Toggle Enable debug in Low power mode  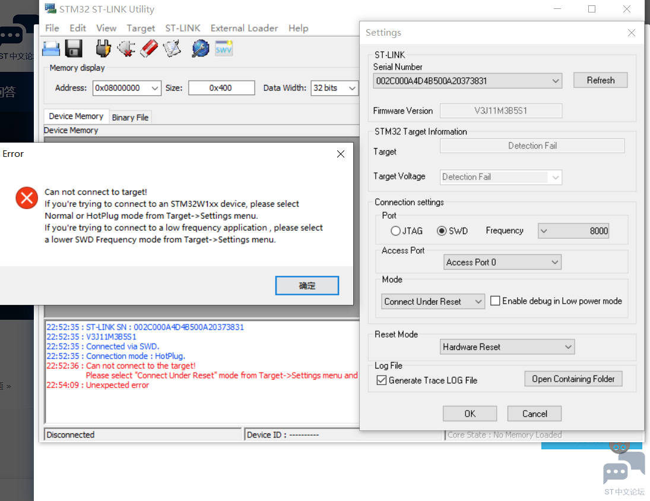(495, 301)
